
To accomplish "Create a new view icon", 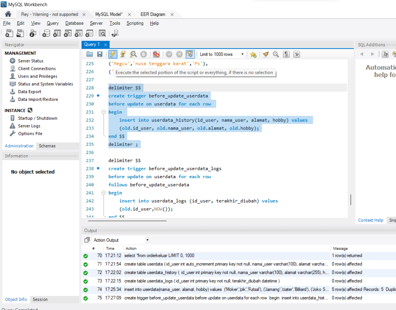I will tap(68, 33).
